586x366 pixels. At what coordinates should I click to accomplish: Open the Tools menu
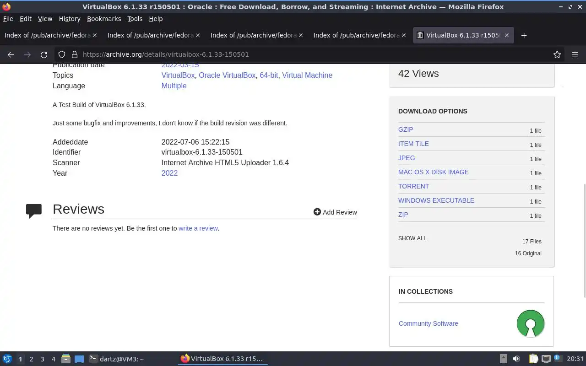135,19
